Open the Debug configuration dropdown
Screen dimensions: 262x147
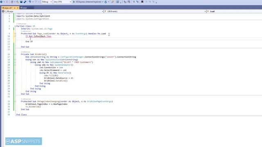47,2
